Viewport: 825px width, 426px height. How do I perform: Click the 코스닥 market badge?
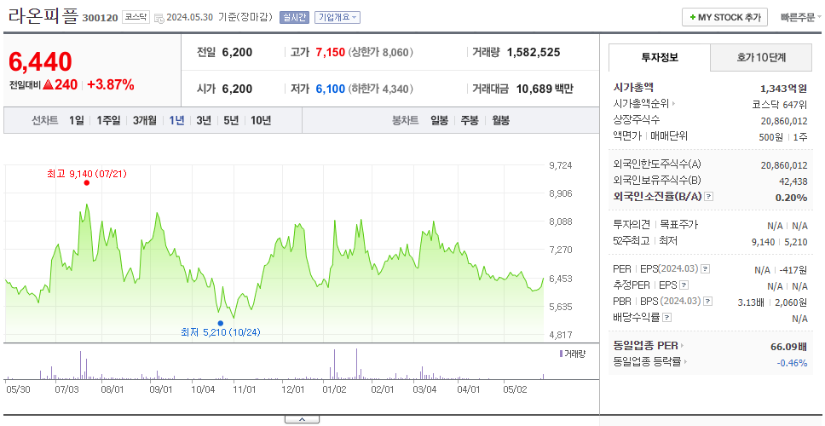[136, 17]
